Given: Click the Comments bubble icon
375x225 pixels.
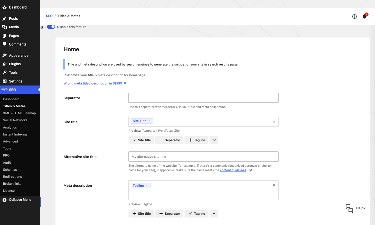Looking at the screenshot, I should point(4,44).
